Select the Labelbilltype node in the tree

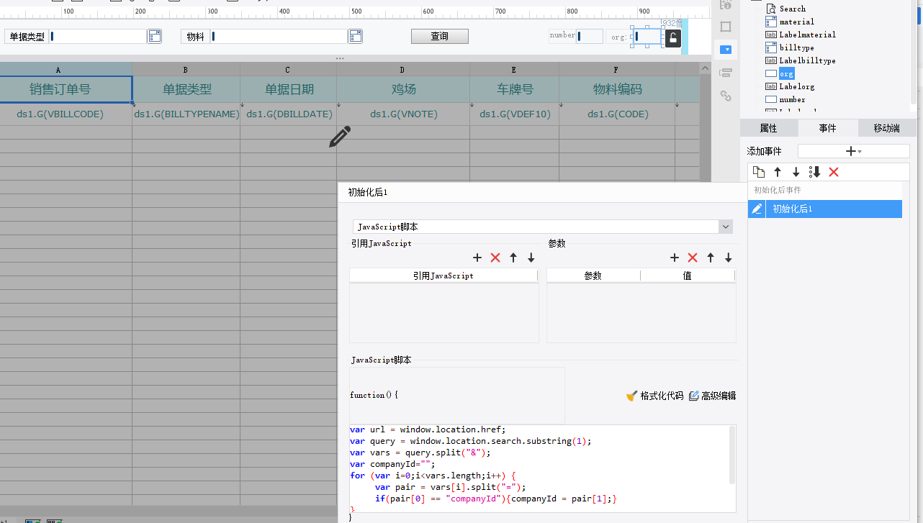pos(807,60)
